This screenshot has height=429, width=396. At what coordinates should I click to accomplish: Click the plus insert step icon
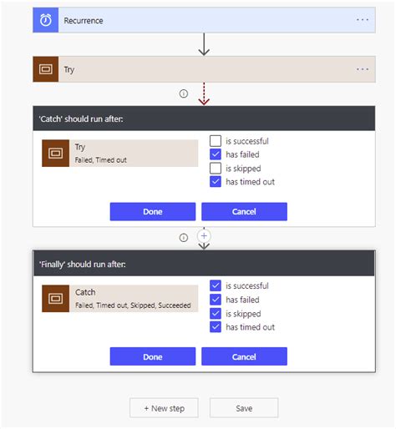point(204,236)
